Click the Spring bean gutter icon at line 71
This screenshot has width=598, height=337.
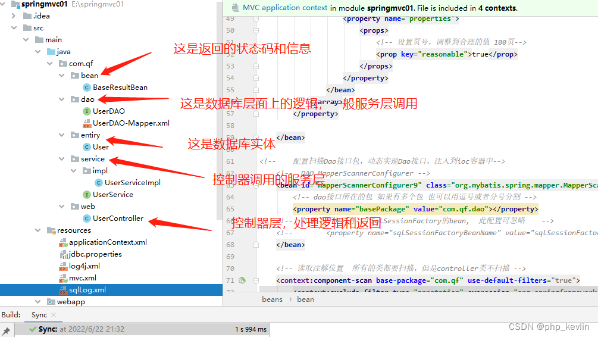242,280
